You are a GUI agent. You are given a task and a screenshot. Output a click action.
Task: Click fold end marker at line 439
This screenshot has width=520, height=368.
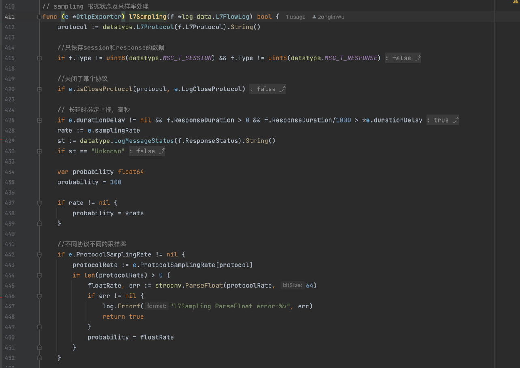(x=39, y=224)
